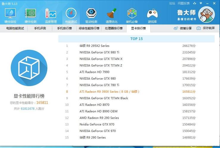Click the camera screenshot icon
The image size is (220, 148).
coord(198,28)
